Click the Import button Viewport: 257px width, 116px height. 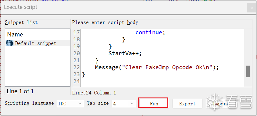tap(221, 104)
